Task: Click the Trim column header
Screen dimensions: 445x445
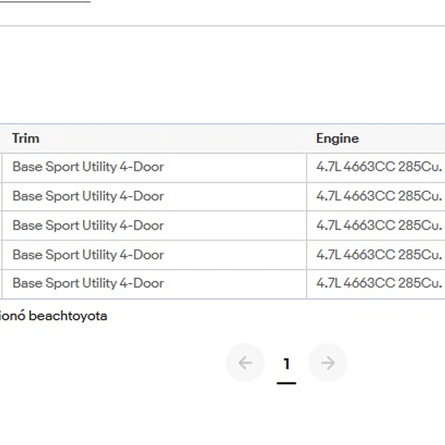Action: [x=154, y=139]
